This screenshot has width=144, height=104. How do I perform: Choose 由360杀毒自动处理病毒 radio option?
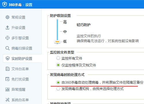pos(58,83)
